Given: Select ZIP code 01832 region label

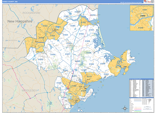Looking at the screenshot, I should tap(45, 26).
